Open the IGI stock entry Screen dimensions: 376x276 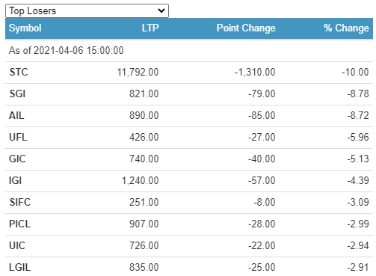point(15,180)
